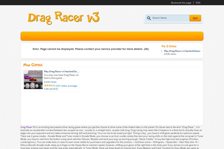The image size is (224, 149).
Task: Click the game description starting 'You play now here'
Action: [61, 77]
